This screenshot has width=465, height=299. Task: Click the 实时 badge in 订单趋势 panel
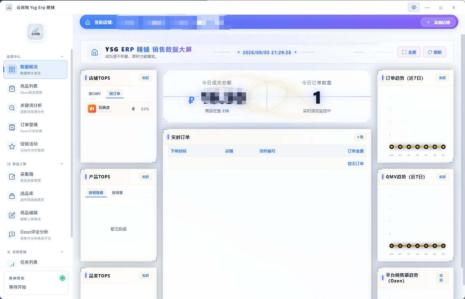pyautogui.click(x=442, y=78)
